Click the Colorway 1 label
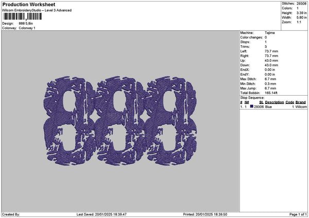 [x=27, y=28]
